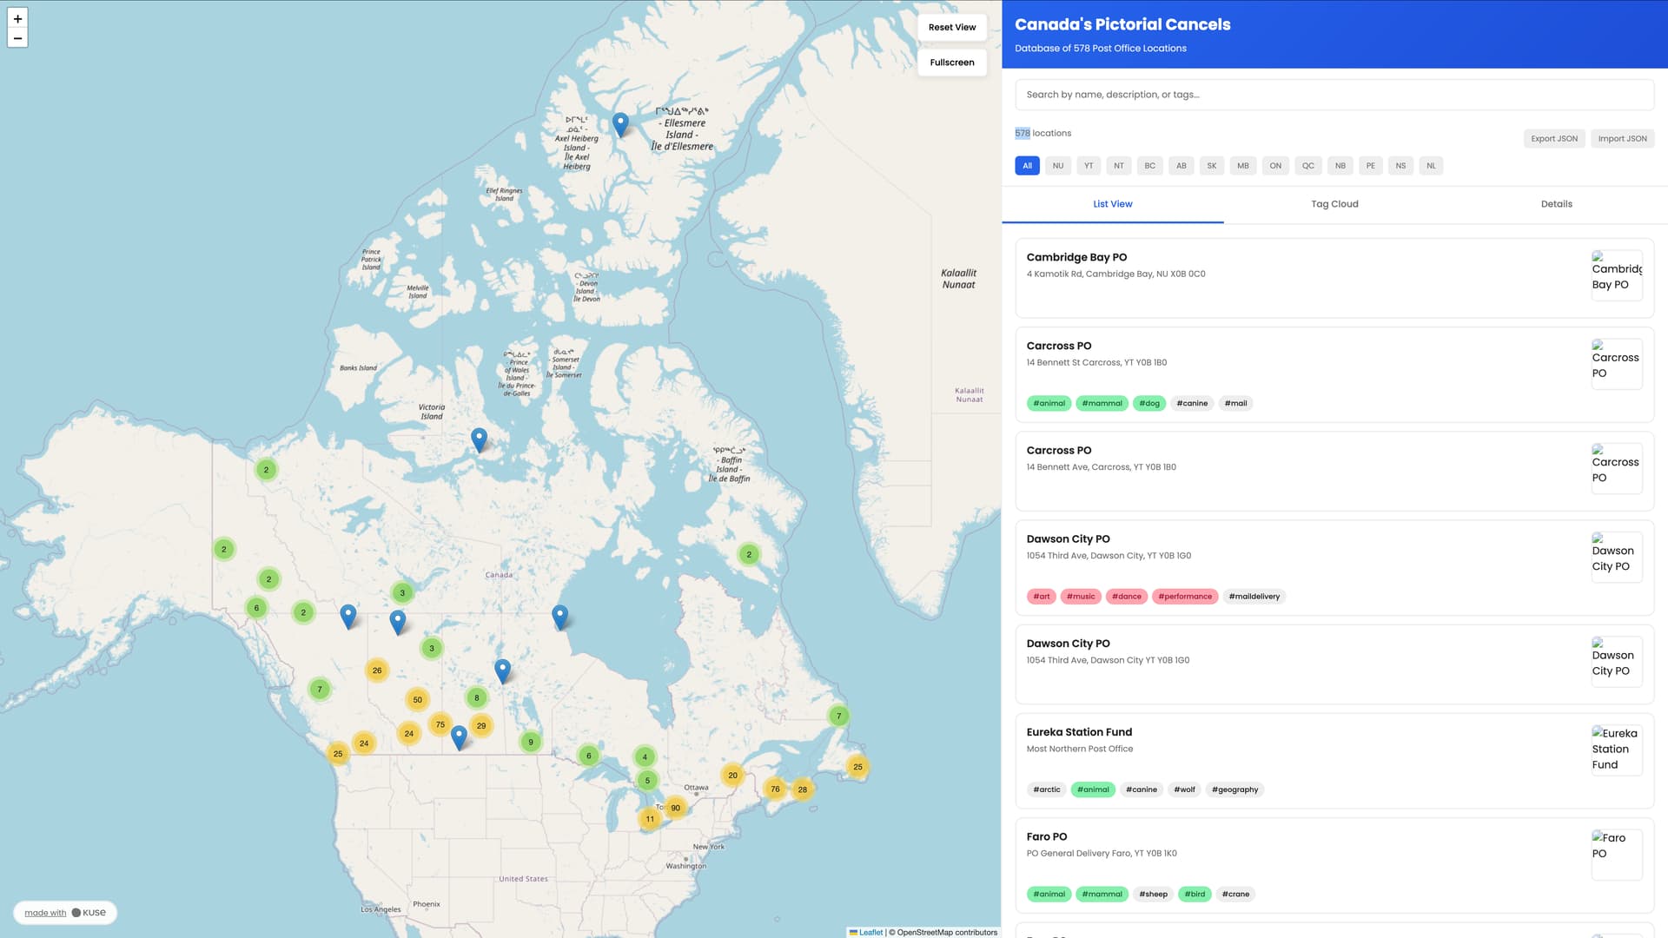
Task: Open the yellow cluster numbered 90
Action: [675, 808]
